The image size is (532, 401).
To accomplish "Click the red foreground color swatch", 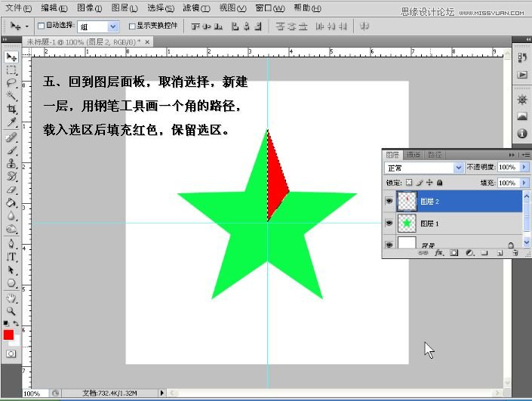I will [8, 335].
